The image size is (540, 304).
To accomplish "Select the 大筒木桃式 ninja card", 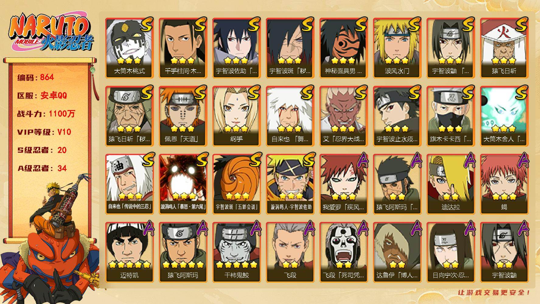I will pyautogui.click(x=130, y=48).
